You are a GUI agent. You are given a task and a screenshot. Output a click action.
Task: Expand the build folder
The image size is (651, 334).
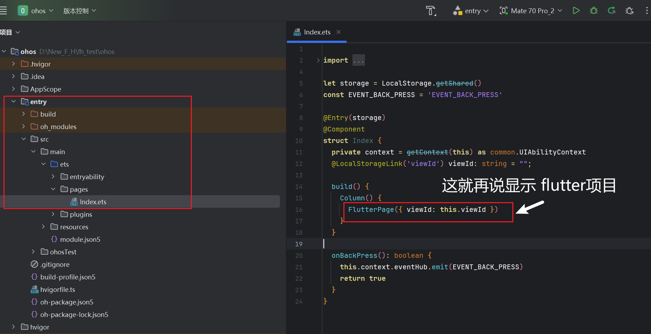tap(23, 114)
